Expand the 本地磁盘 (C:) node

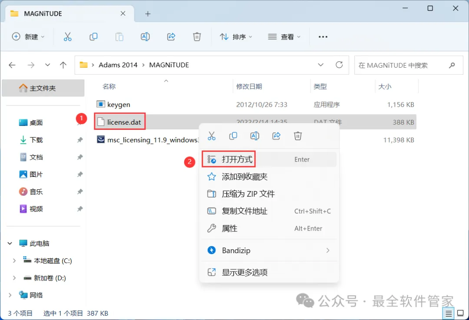point(14,261)
